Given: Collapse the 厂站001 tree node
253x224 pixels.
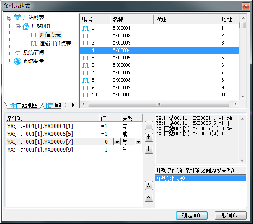Looking at the screenshot, I should pos(17,26).
